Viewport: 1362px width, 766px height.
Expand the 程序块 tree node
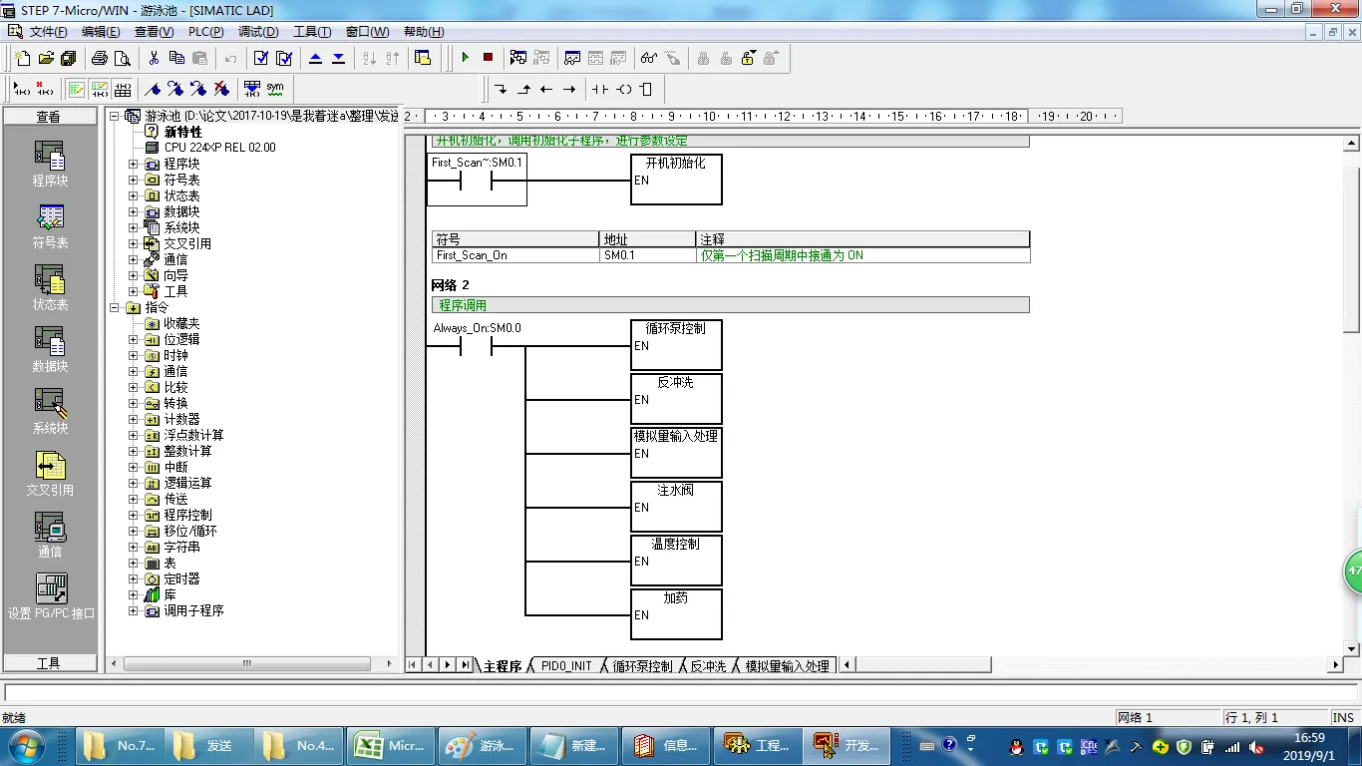click(133, 164)
